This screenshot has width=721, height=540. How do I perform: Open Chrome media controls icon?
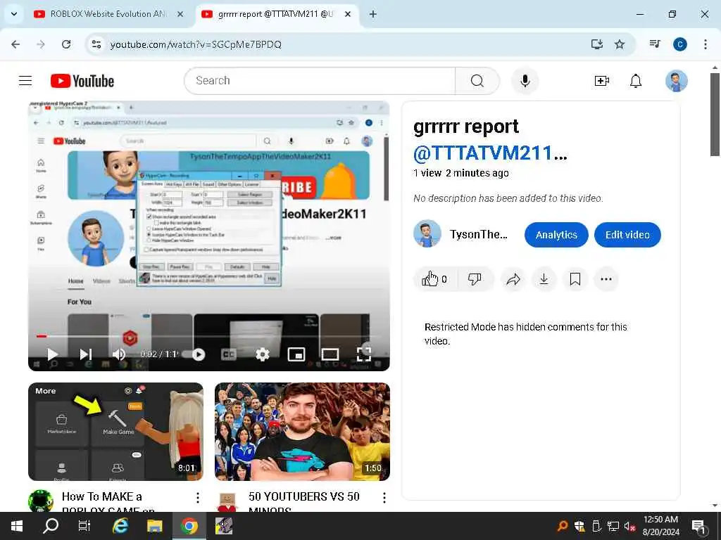[655, 44]
